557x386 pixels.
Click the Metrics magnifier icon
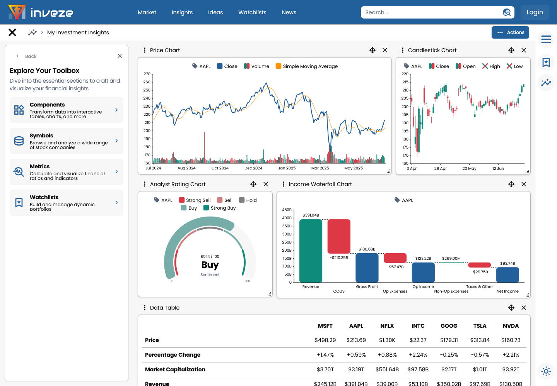coord(19,172)
